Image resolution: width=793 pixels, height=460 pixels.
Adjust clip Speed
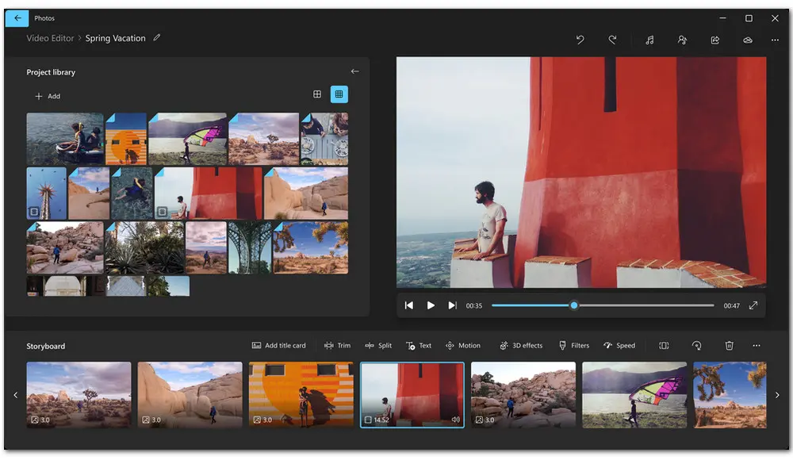click(x=619, y=345)
